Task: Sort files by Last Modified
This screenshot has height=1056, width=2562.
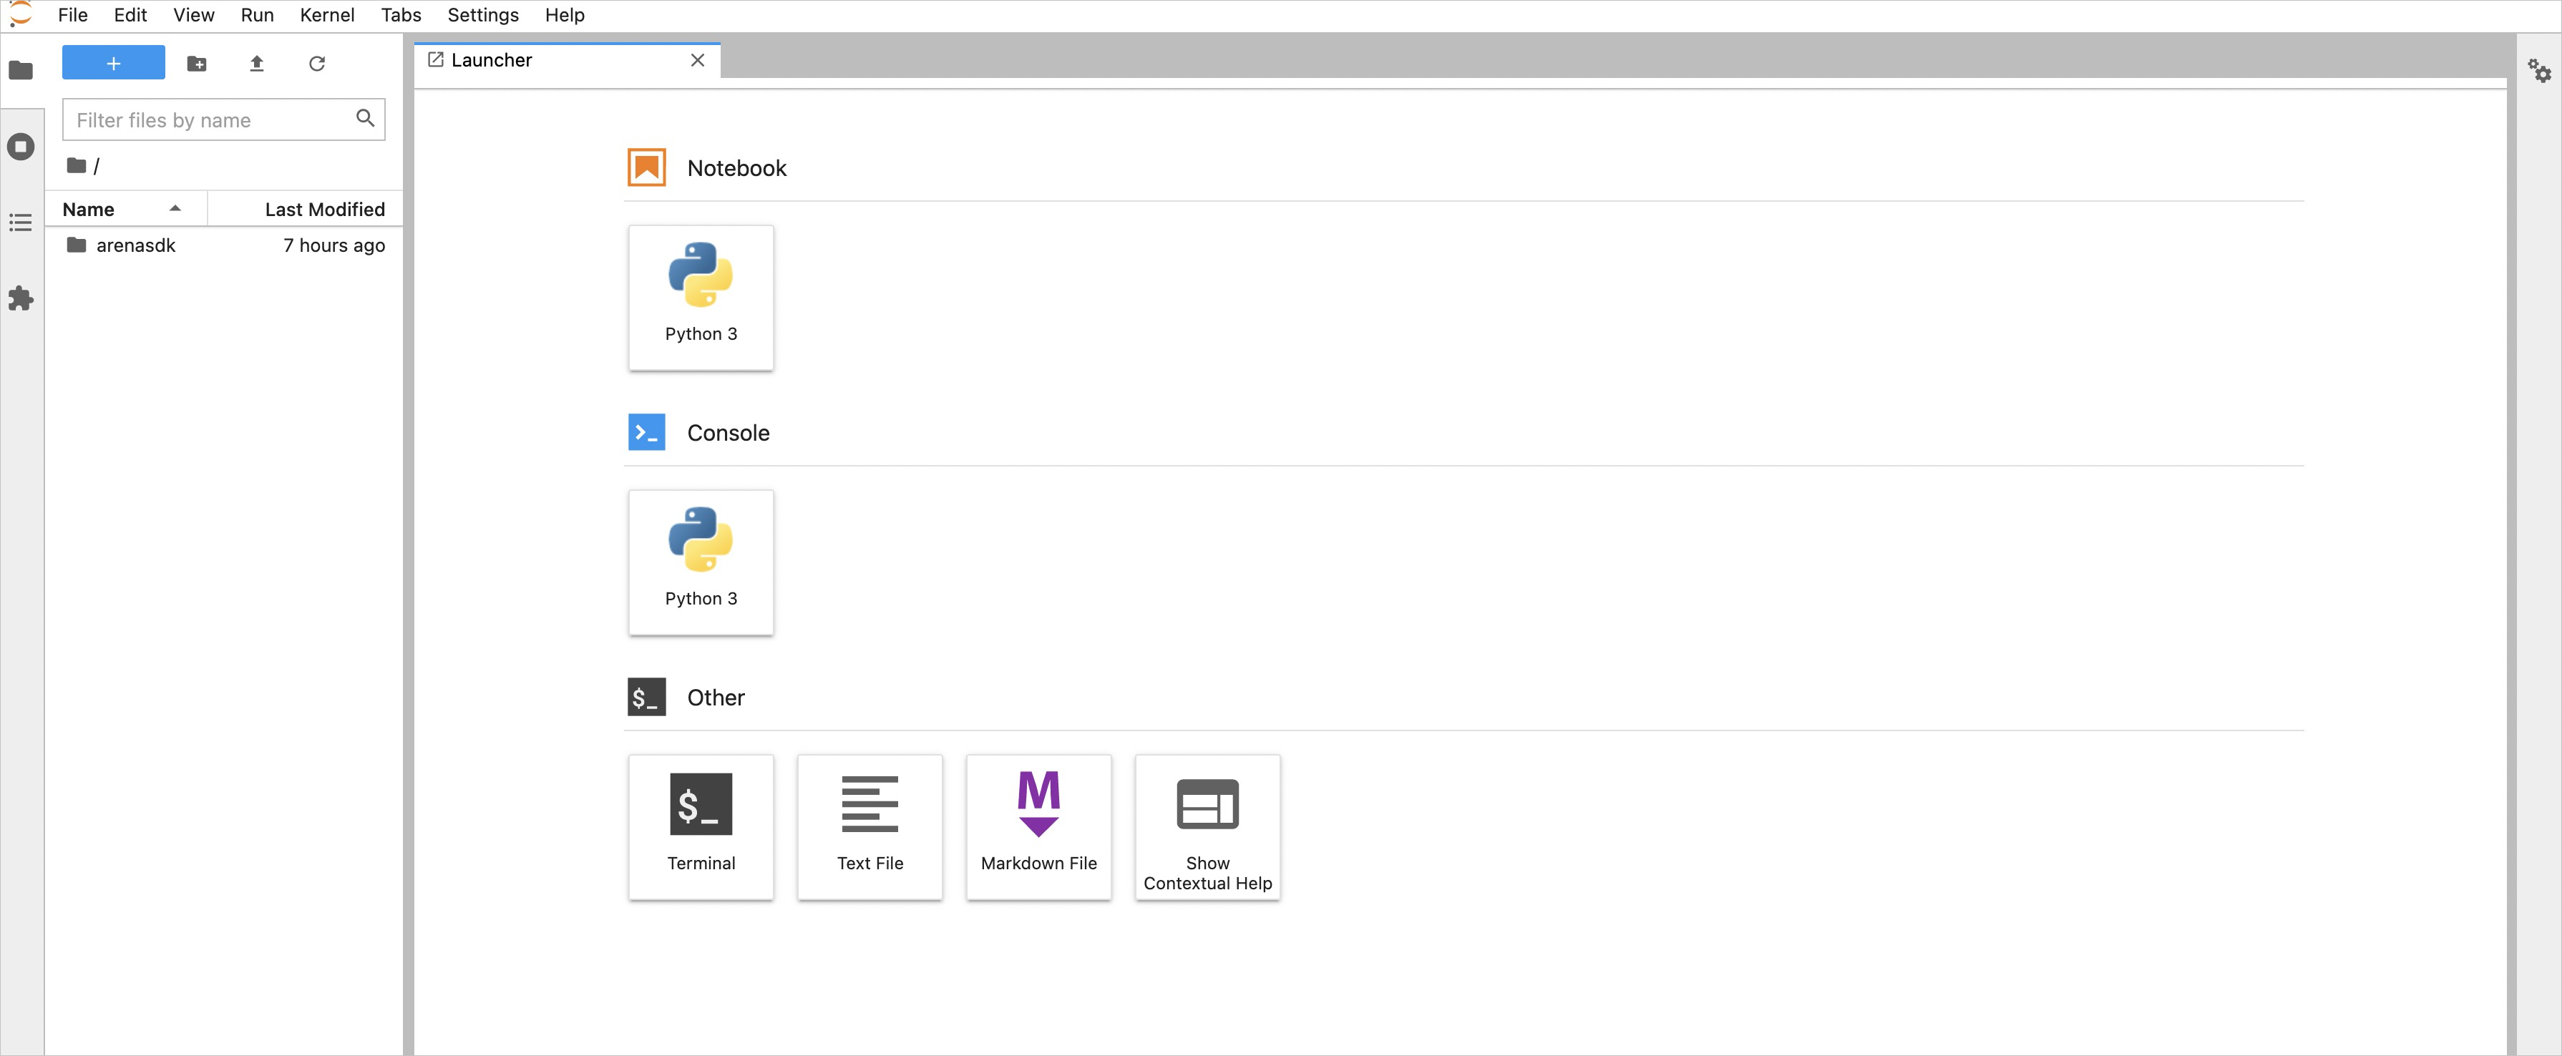Action: click(324, 209)
